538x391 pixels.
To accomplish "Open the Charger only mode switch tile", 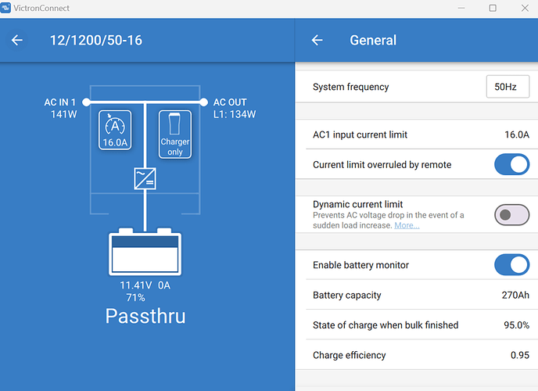I will pyautogui.click(x=175, y=134).
